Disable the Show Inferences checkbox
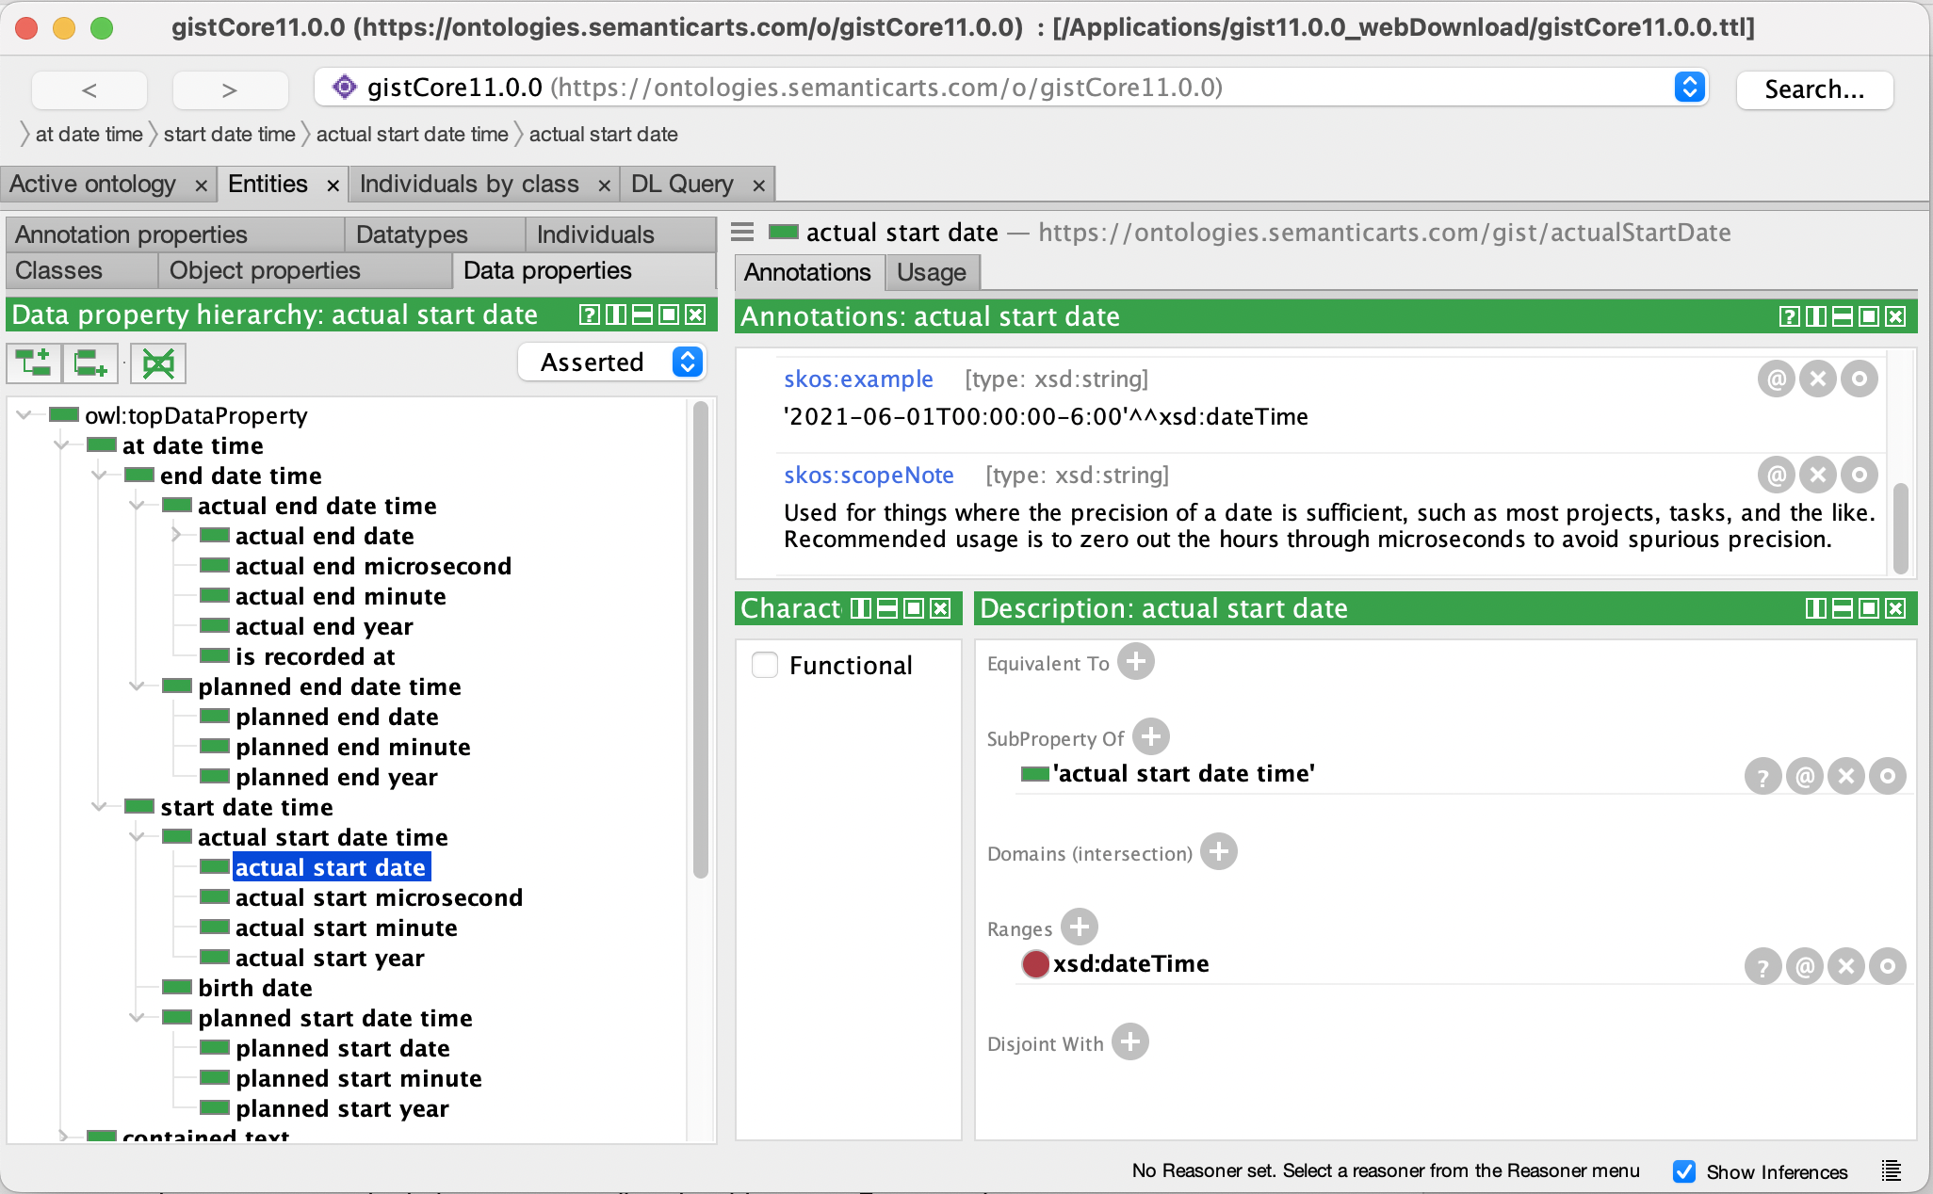The image size is (1933, 1194). click(x=1685, y=1171)
